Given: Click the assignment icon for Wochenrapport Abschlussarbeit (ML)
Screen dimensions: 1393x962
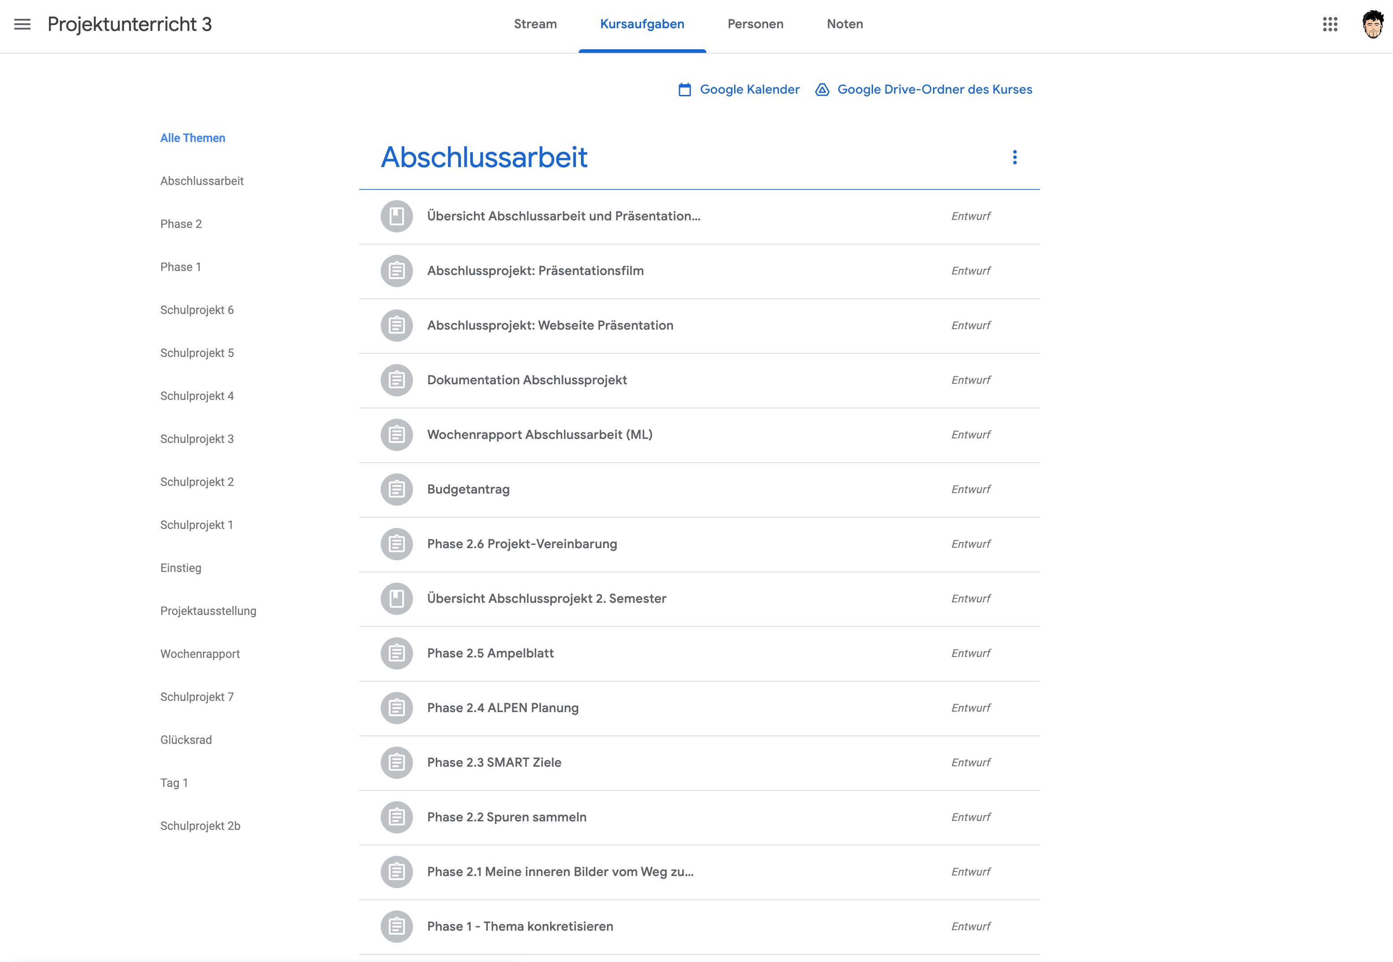Looking at the screenshot, I should tap(396, 434).
